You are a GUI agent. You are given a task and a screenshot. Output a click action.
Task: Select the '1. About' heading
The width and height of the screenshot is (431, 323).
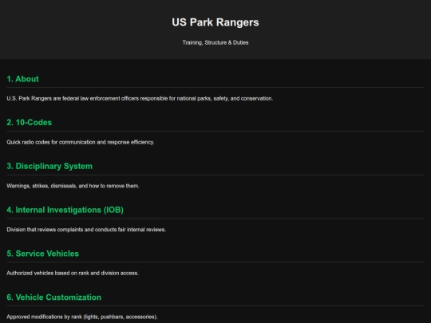[22, 79]
